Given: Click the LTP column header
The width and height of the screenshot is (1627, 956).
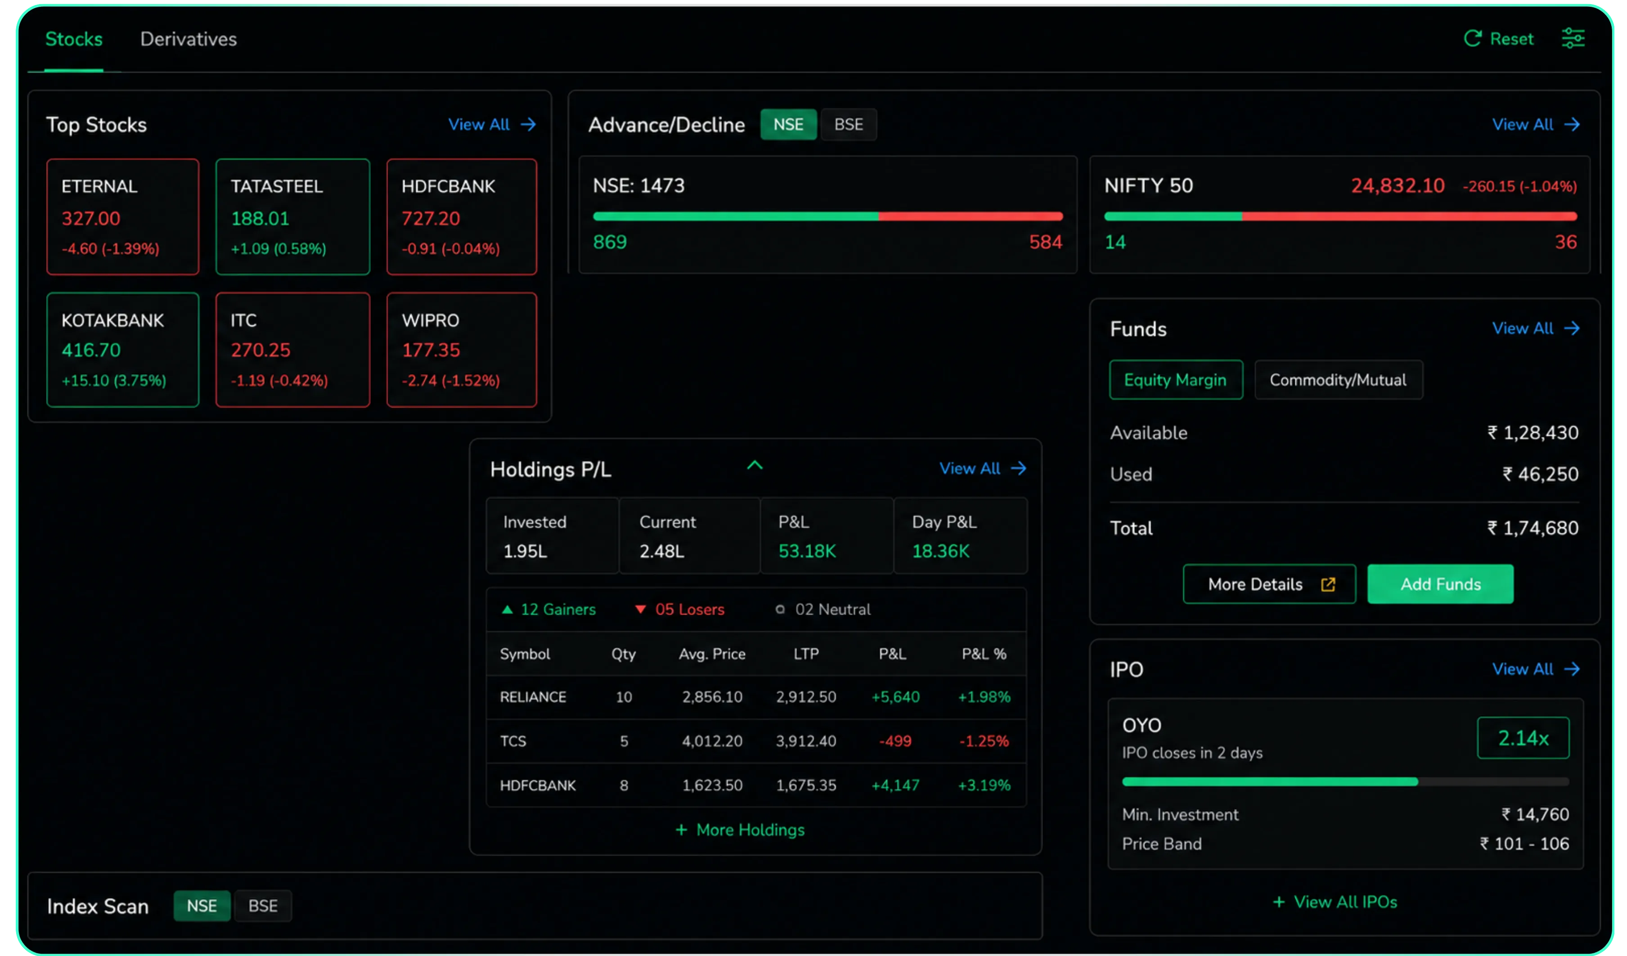Looking at the screenshot, I should tap(806, 654).
